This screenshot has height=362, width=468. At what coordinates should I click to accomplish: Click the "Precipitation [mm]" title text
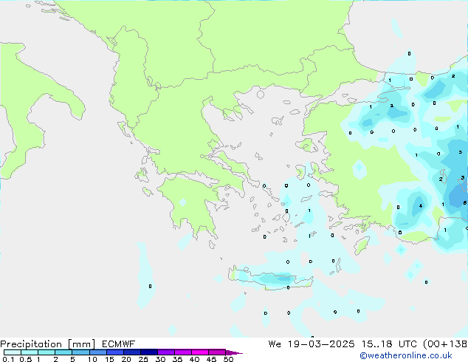click(x=48, y=344)
